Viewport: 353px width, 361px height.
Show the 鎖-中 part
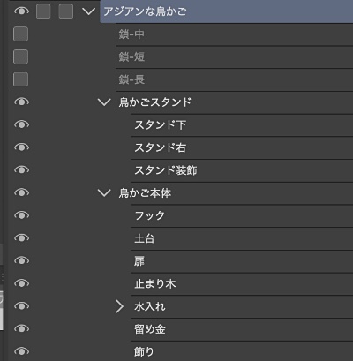click(x=20, y=34)
